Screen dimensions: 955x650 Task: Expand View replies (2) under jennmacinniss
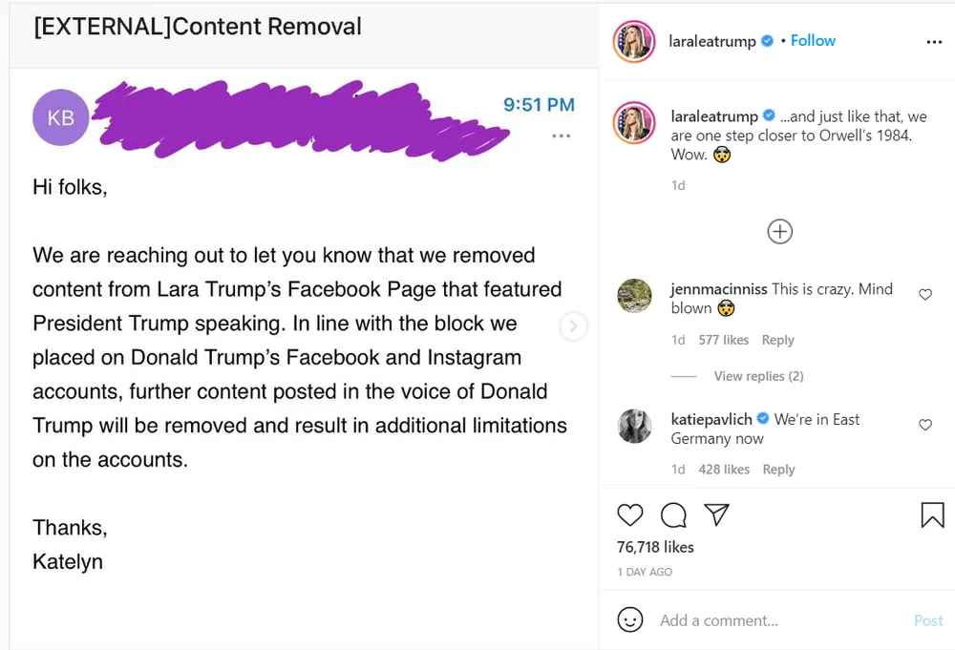click(758, 376)
